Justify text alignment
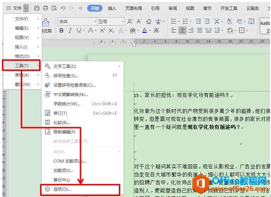Viewport: 271px width, 197px height. pos(200,30)
